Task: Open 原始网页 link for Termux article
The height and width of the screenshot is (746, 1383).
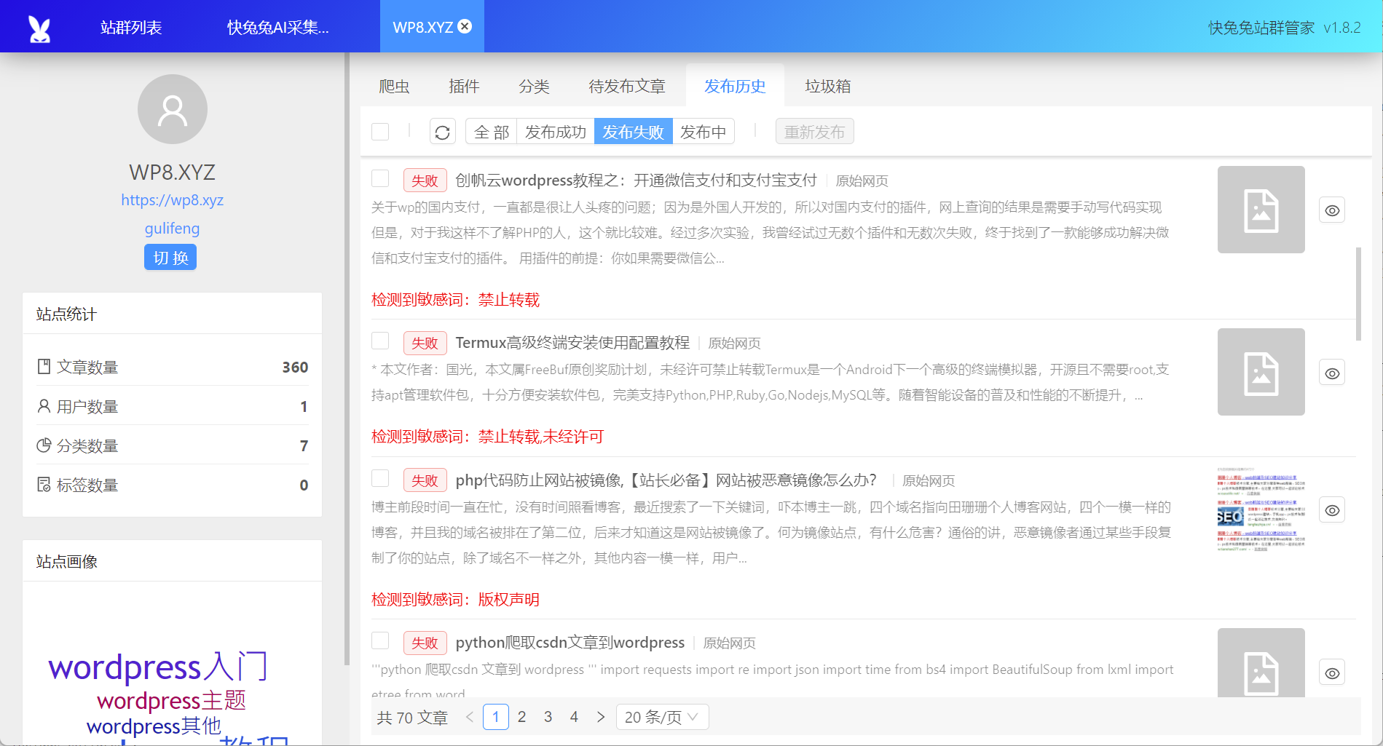Action: click(x=734, y=344)
